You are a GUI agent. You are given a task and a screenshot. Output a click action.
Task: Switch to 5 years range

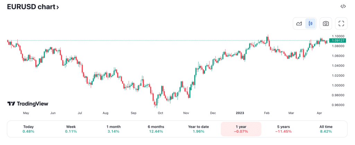(283, 129)
